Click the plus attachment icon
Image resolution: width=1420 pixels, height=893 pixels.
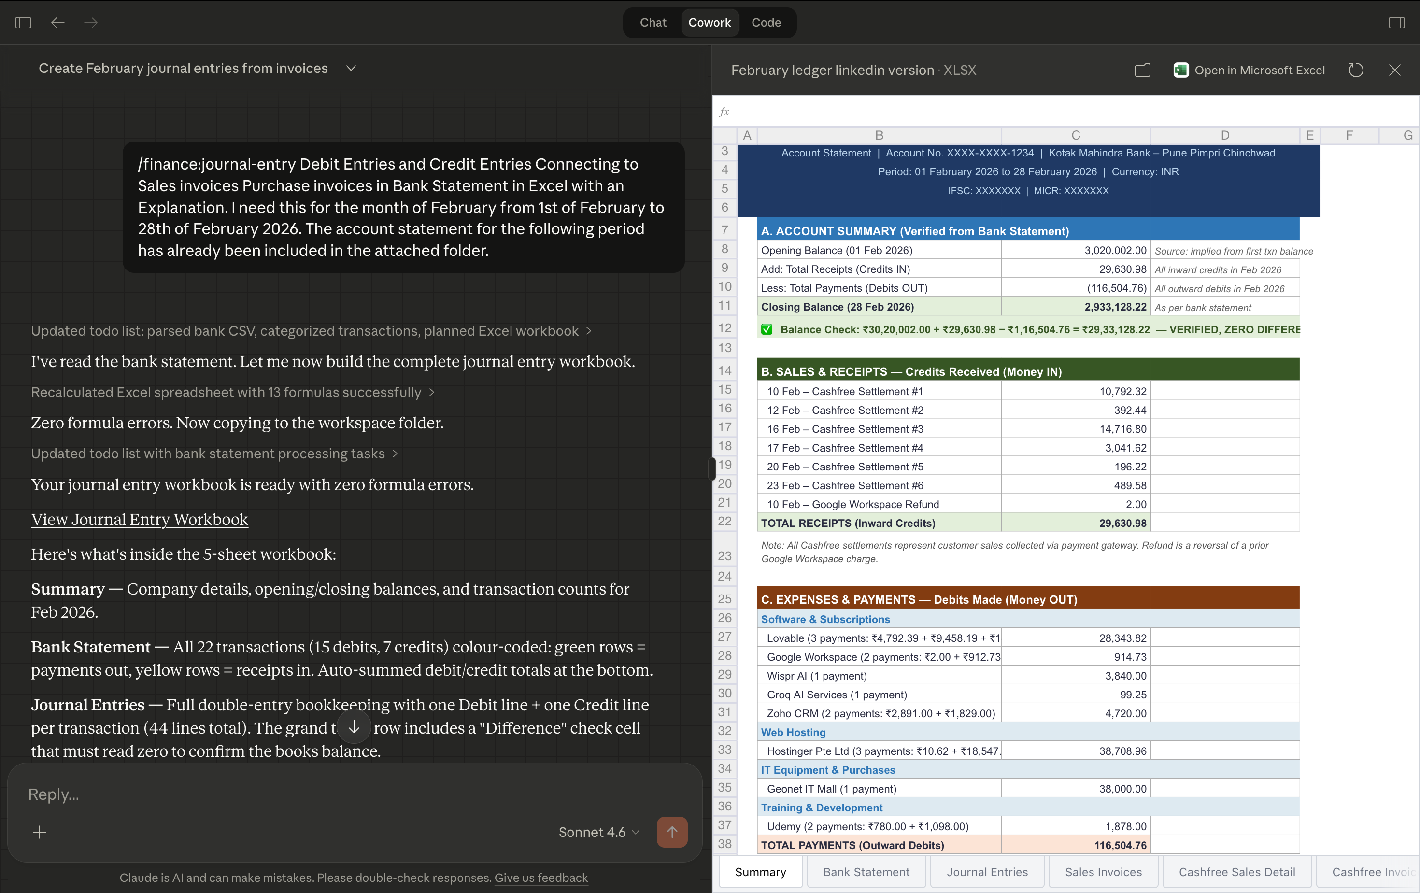click(x=40, y=832)
